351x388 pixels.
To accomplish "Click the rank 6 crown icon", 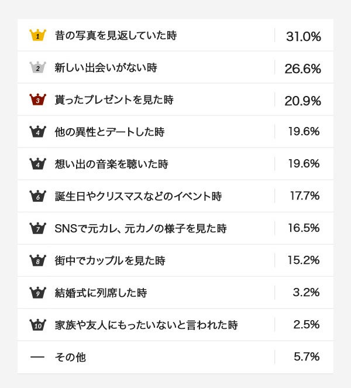I will pos(37,196).
